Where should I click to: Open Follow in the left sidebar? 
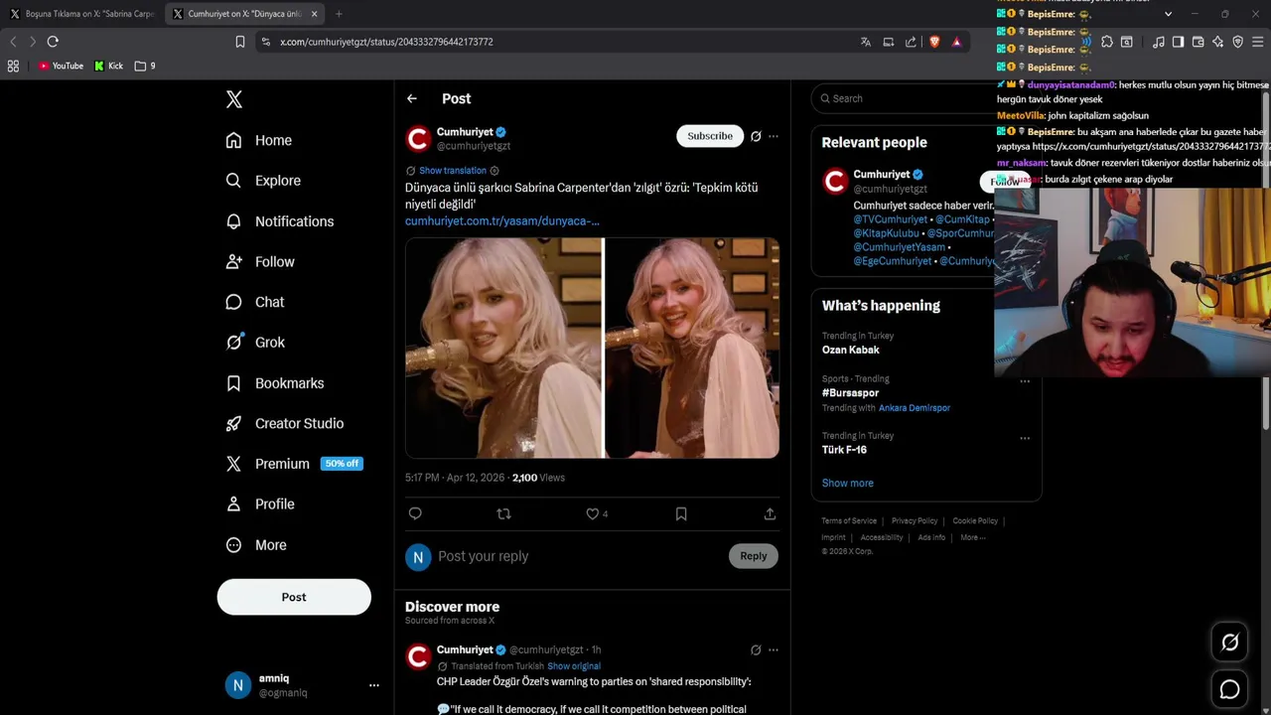click(x=260, y=261)
